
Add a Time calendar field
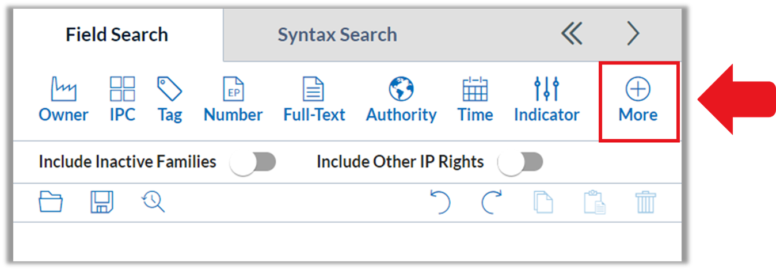476,100
